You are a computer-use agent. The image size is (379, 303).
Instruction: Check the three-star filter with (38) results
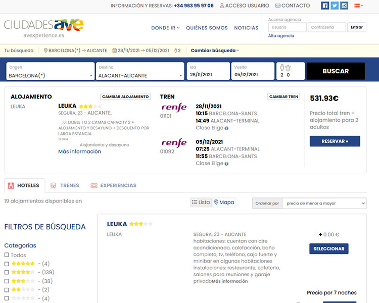pyautogui.click(x=7, y=281)
